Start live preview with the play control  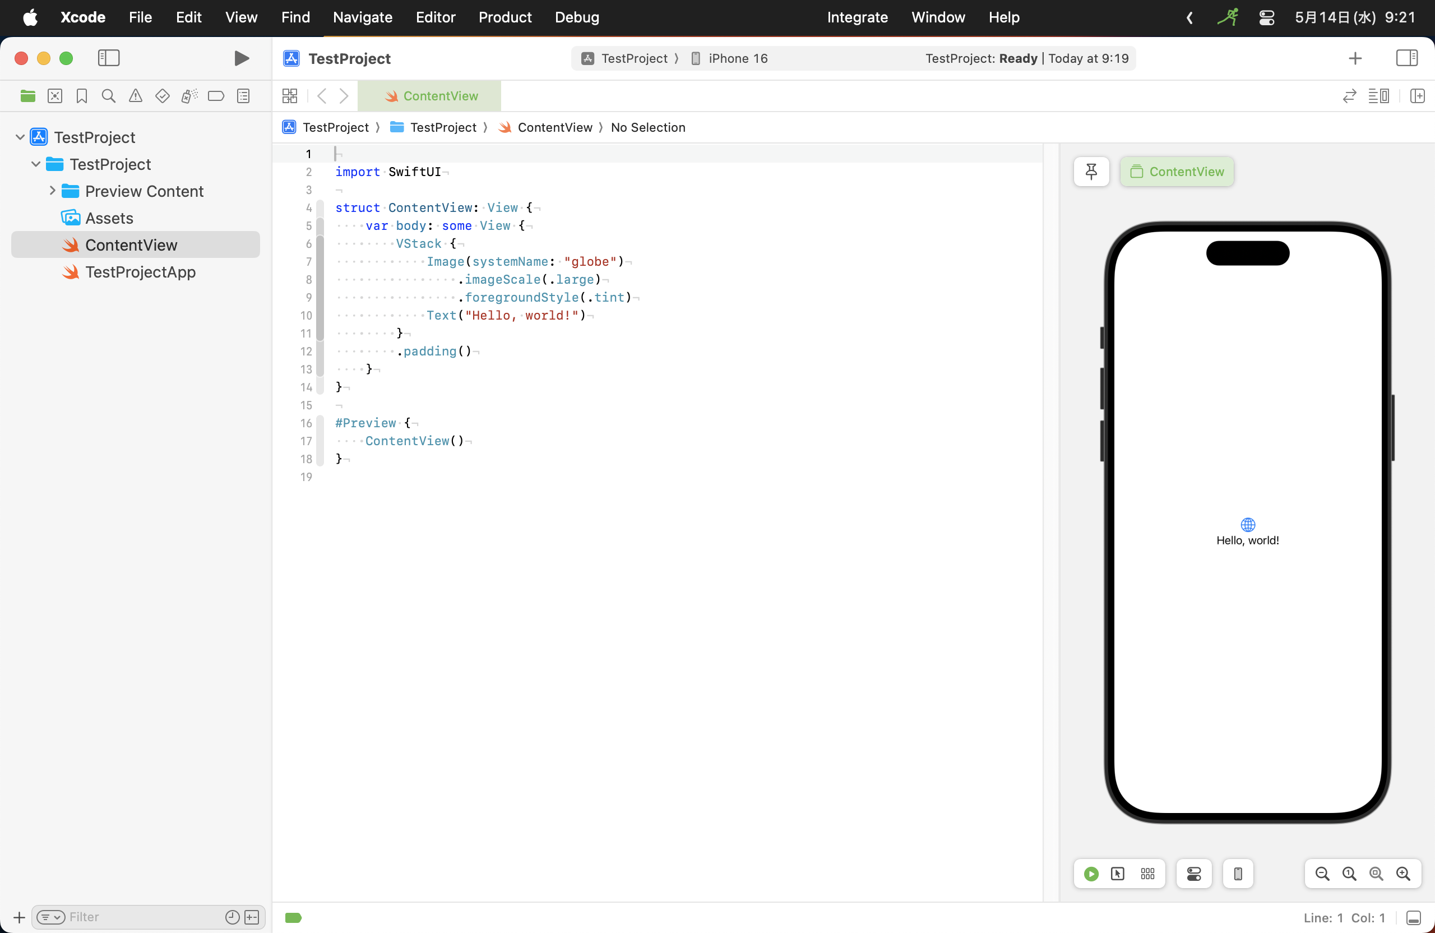click(1090, 874)
